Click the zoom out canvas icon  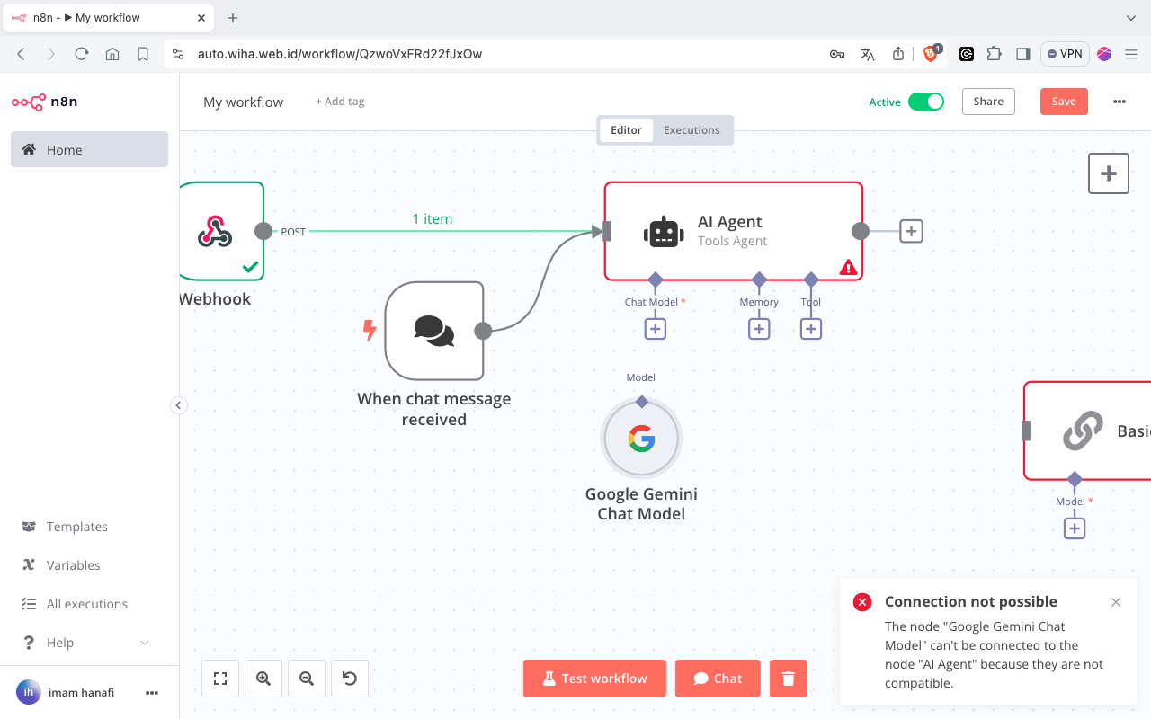307,679
